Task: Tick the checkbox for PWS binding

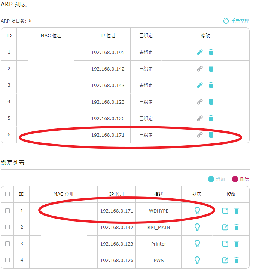Action: (7, 260)
